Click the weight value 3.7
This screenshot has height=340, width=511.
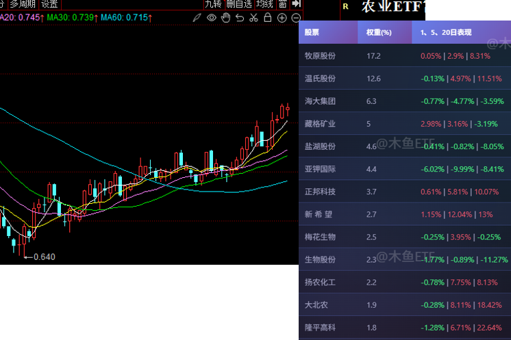point(371,192)
